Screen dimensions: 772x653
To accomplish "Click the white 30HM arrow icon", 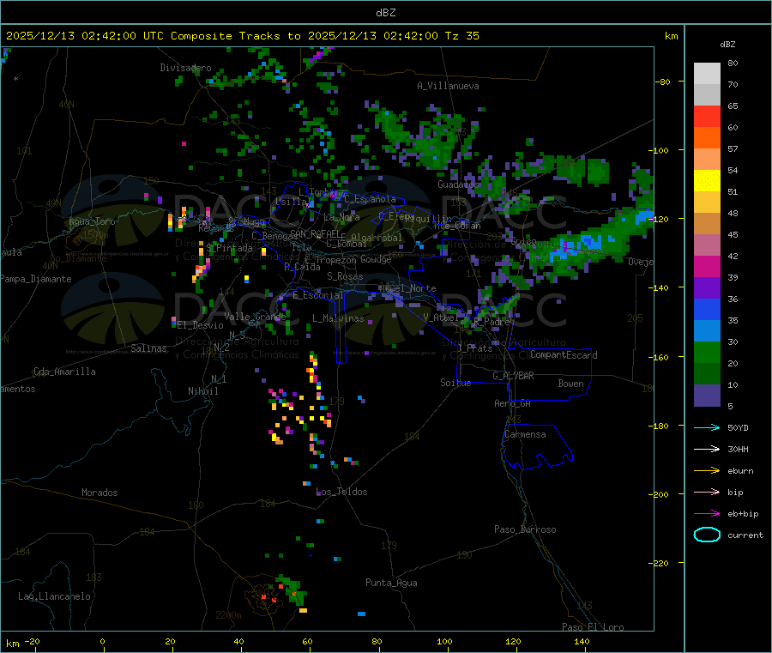I will 707,449.
